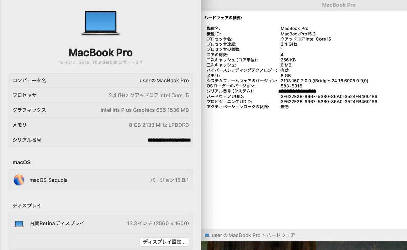Click the ディスプレイ section heading
This screenshot has width=407, height=250.
[27, 206]
